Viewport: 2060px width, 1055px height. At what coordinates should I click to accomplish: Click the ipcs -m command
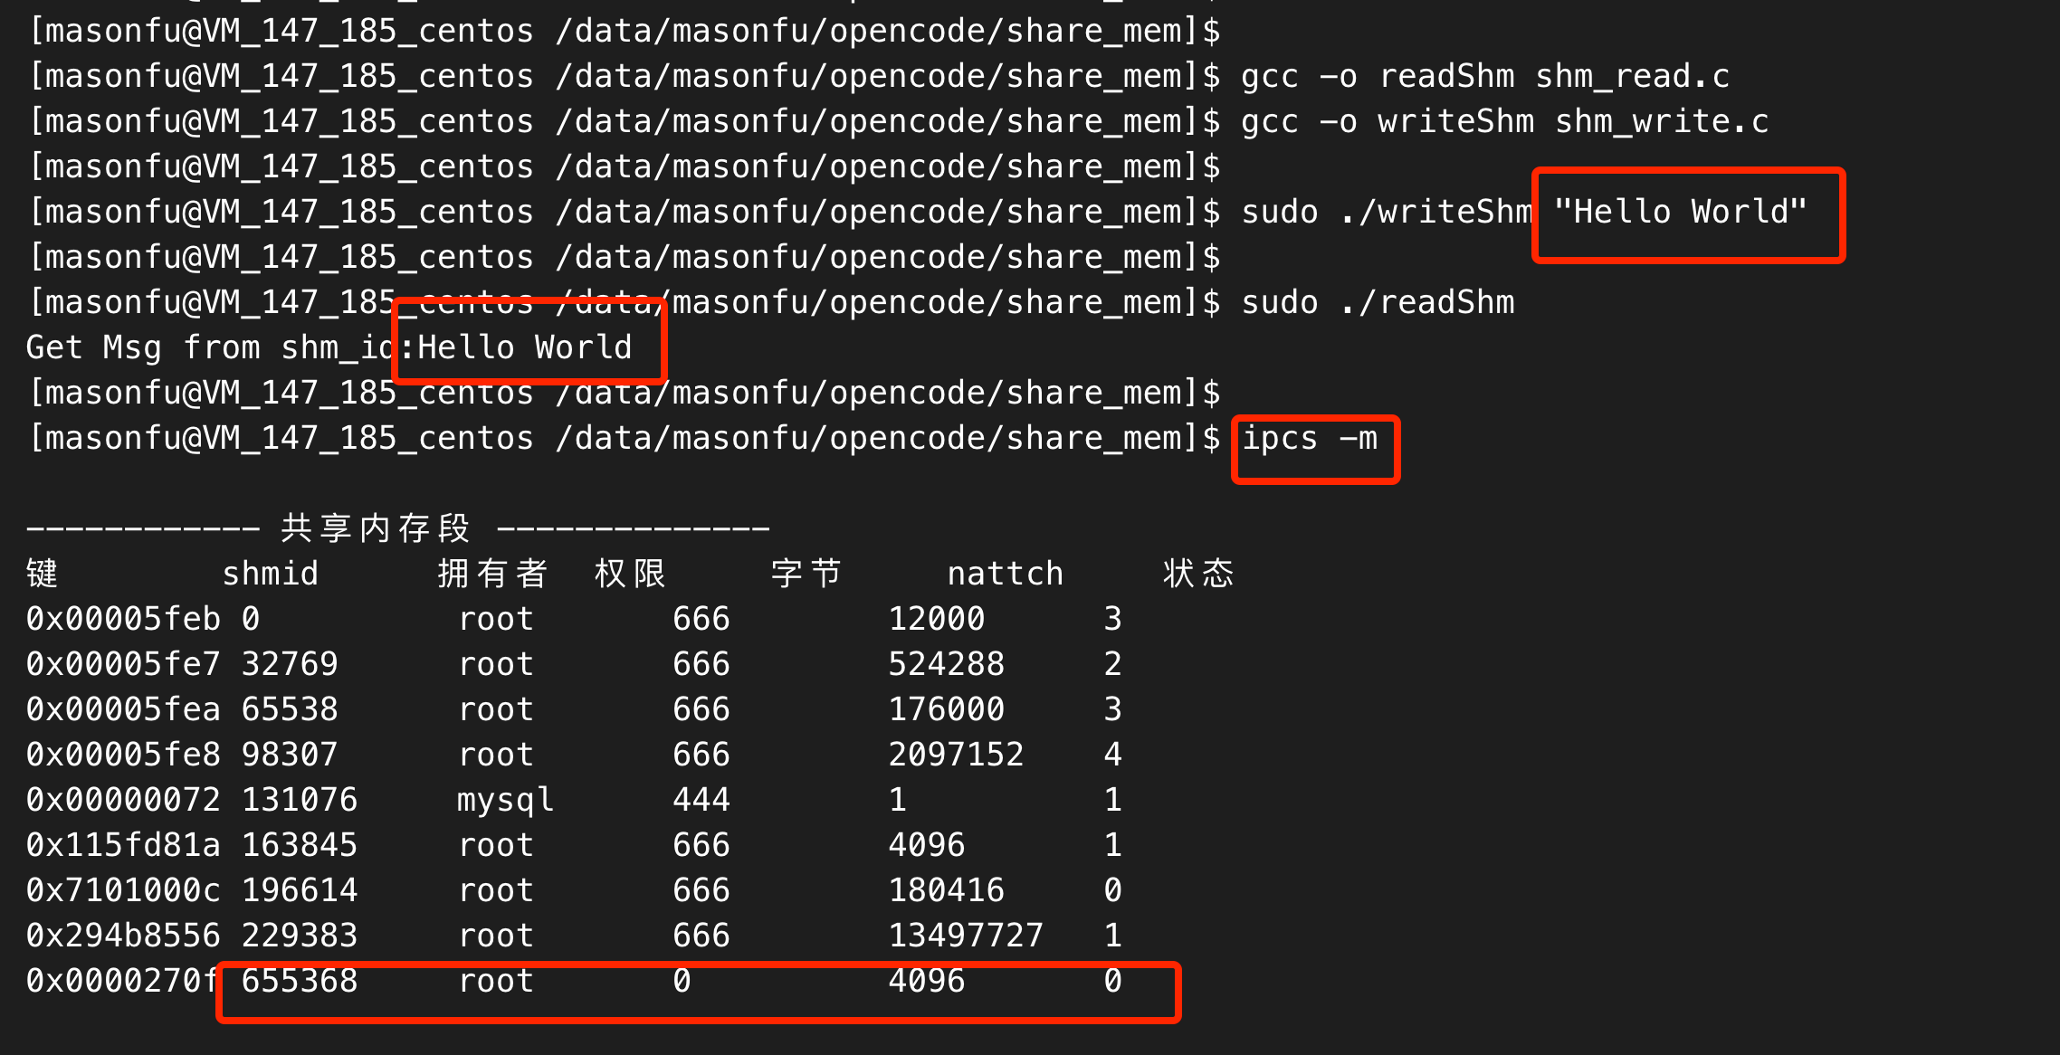(1310, 439)
